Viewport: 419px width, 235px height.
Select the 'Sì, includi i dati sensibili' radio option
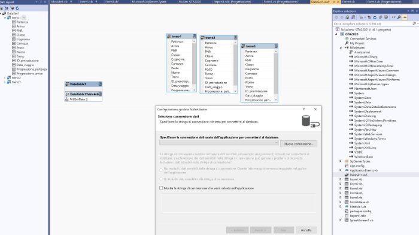(161, 179)
